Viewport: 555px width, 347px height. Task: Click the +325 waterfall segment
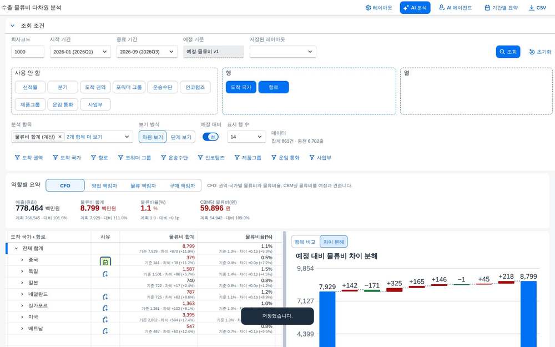pyautogui.click(x=394, y=290)
